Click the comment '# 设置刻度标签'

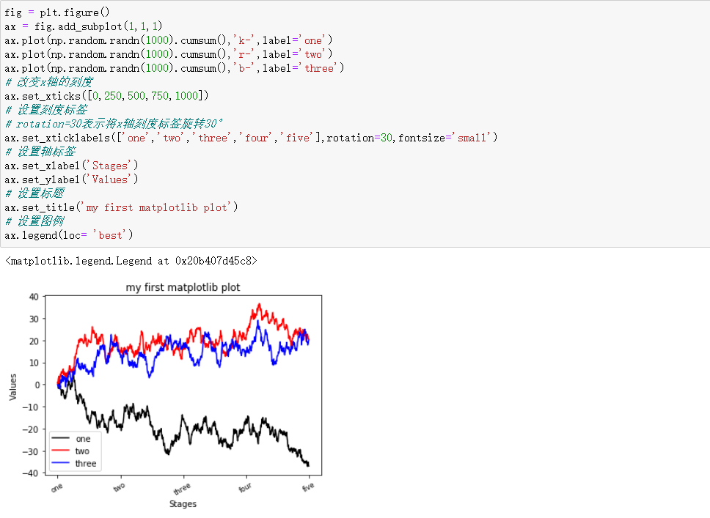(x=46, y=110)
